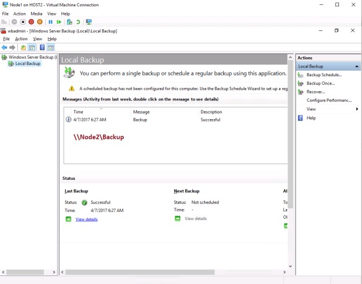
Task: Revert the VM using green arrow icon
Action: pos(78,22)
